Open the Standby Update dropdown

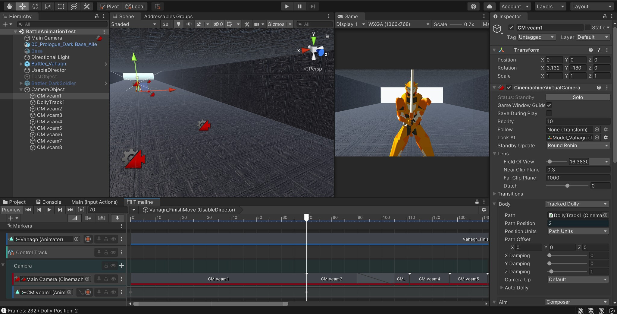coord(578,146)
